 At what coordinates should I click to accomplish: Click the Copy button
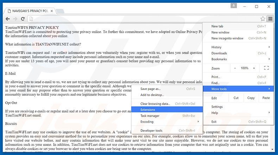tap(251, 98)
